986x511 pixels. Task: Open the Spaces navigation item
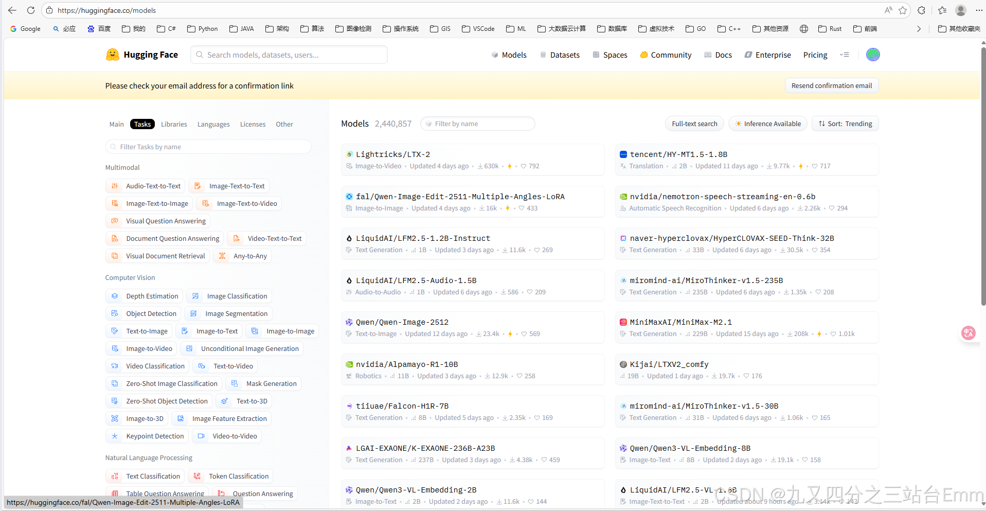610,55
